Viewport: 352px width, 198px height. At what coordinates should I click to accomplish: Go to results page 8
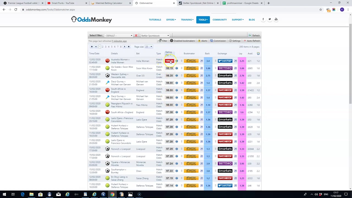(121, 47)
